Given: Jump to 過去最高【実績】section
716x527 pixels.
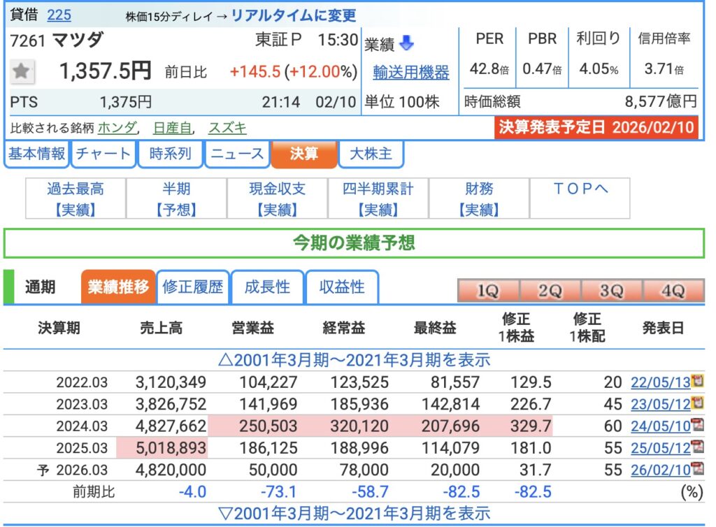Looking at the screenshot, I should 76,198.
